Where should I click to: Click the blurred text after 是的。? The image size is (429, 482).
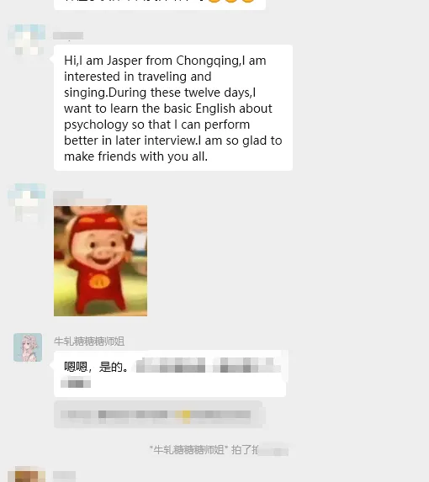(209, 365)
